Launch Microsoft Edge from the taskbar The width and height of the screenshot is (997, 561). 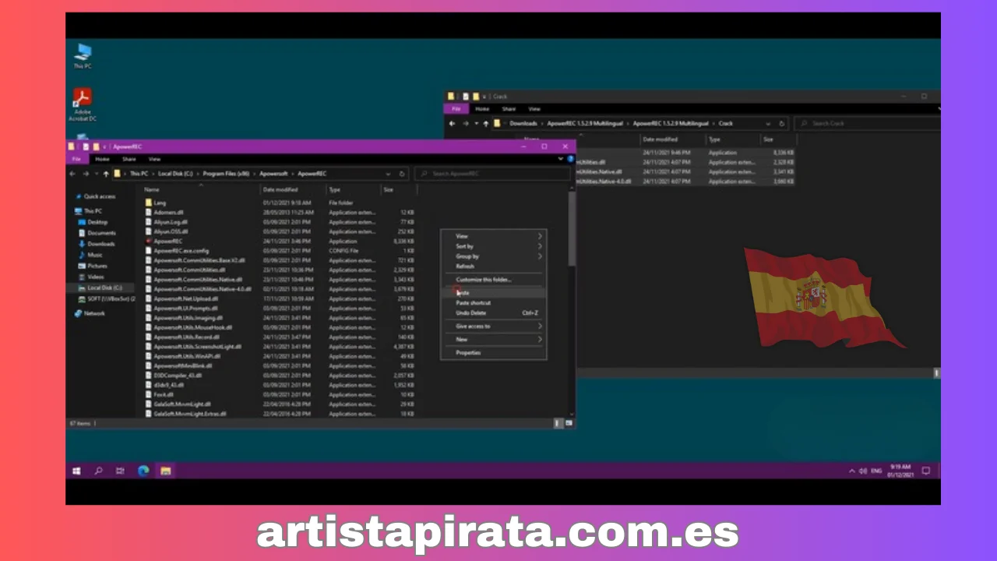click(x=143, y=471)
